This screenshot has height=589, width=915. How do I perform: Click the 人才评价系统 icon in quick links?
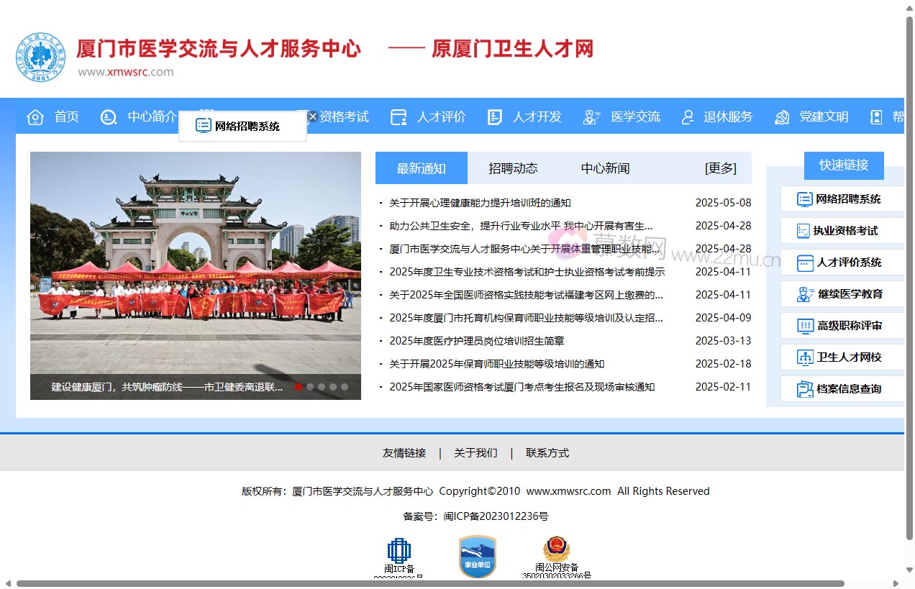click(804, 262)
